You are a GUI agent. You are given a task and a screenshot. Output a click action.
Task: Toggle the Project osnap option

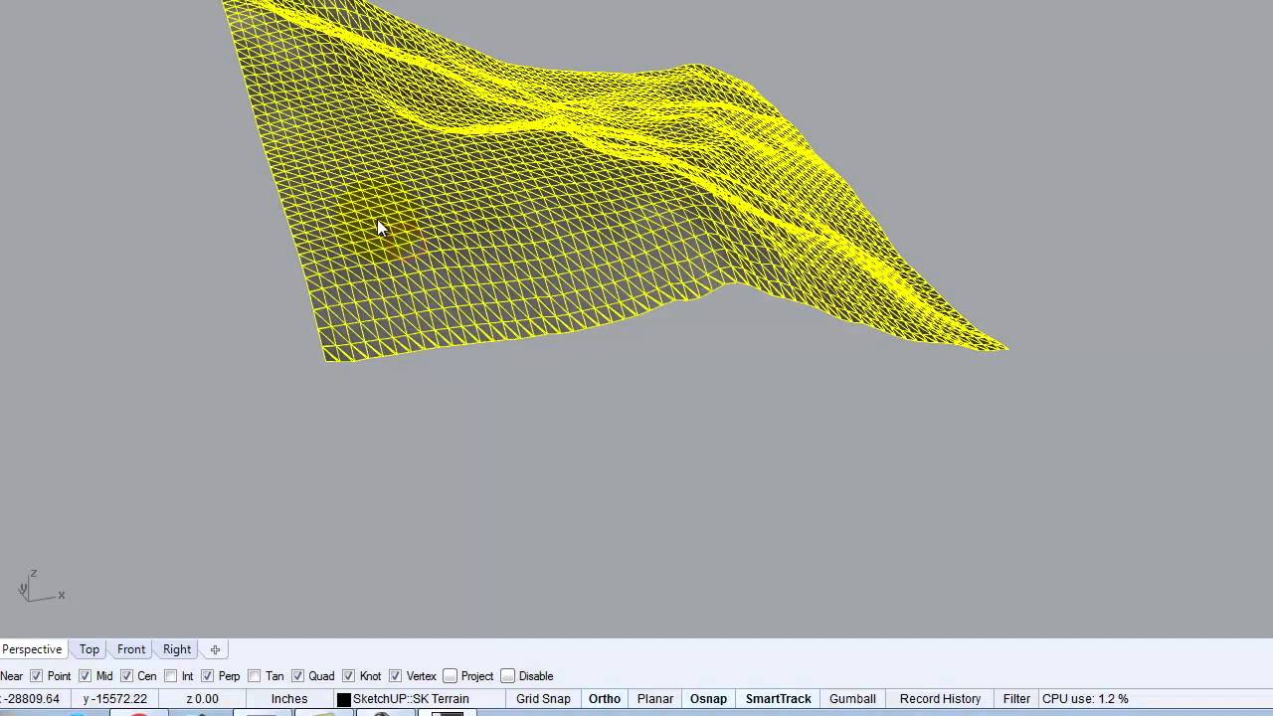(451, 676)
